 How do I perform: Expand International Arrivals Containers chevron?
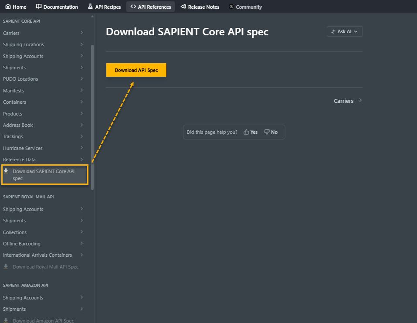[x=81, y=255]
